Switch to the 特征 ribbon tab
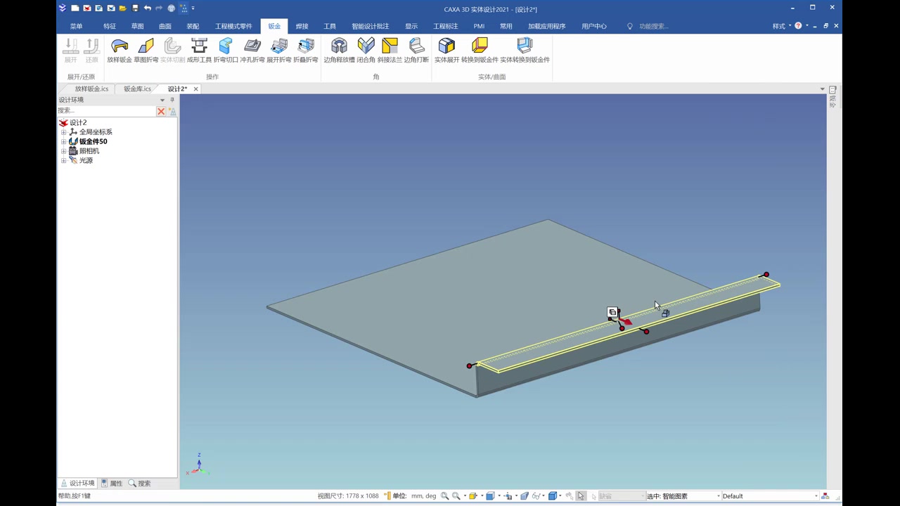This screenshot has width=900, height=506. coord(110,26)
